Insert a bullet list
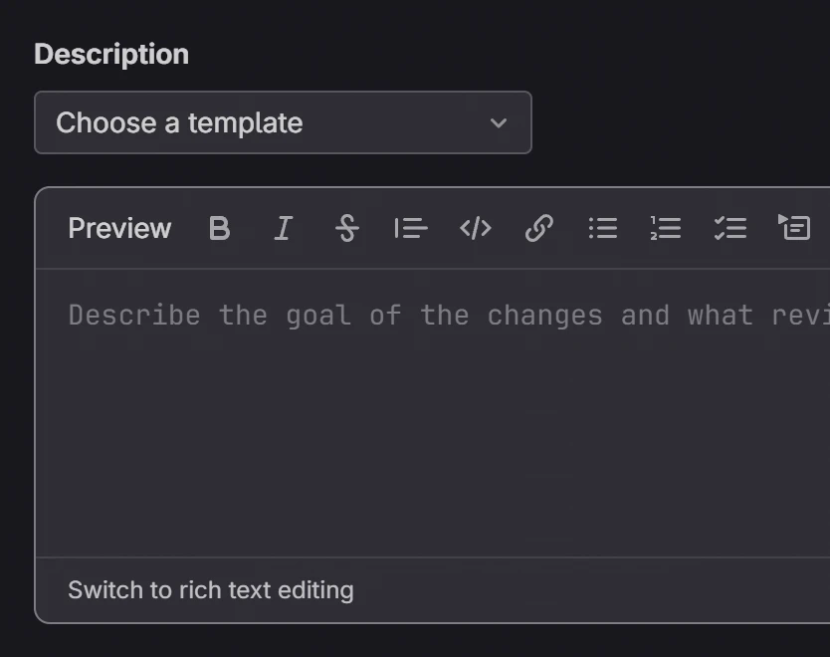830x657 pixels. pos(603,229)
